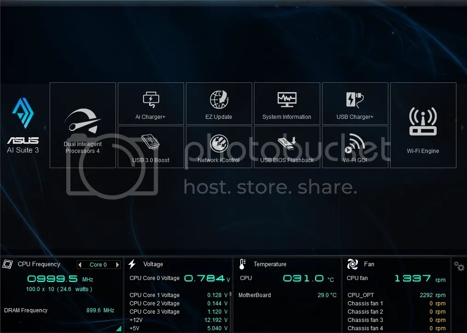Open the EZ Update tile

pos(219,104)
